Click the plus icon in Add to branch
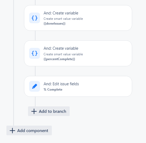This screenshot has width=146, height=143. pos(34,111)
